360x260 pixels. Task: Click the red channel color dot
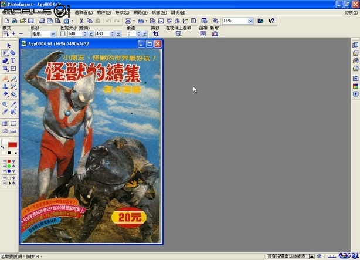click(9, 161)
